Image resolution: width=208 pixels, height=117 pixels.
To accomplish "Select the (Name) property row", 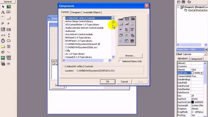I will point(190,70).
